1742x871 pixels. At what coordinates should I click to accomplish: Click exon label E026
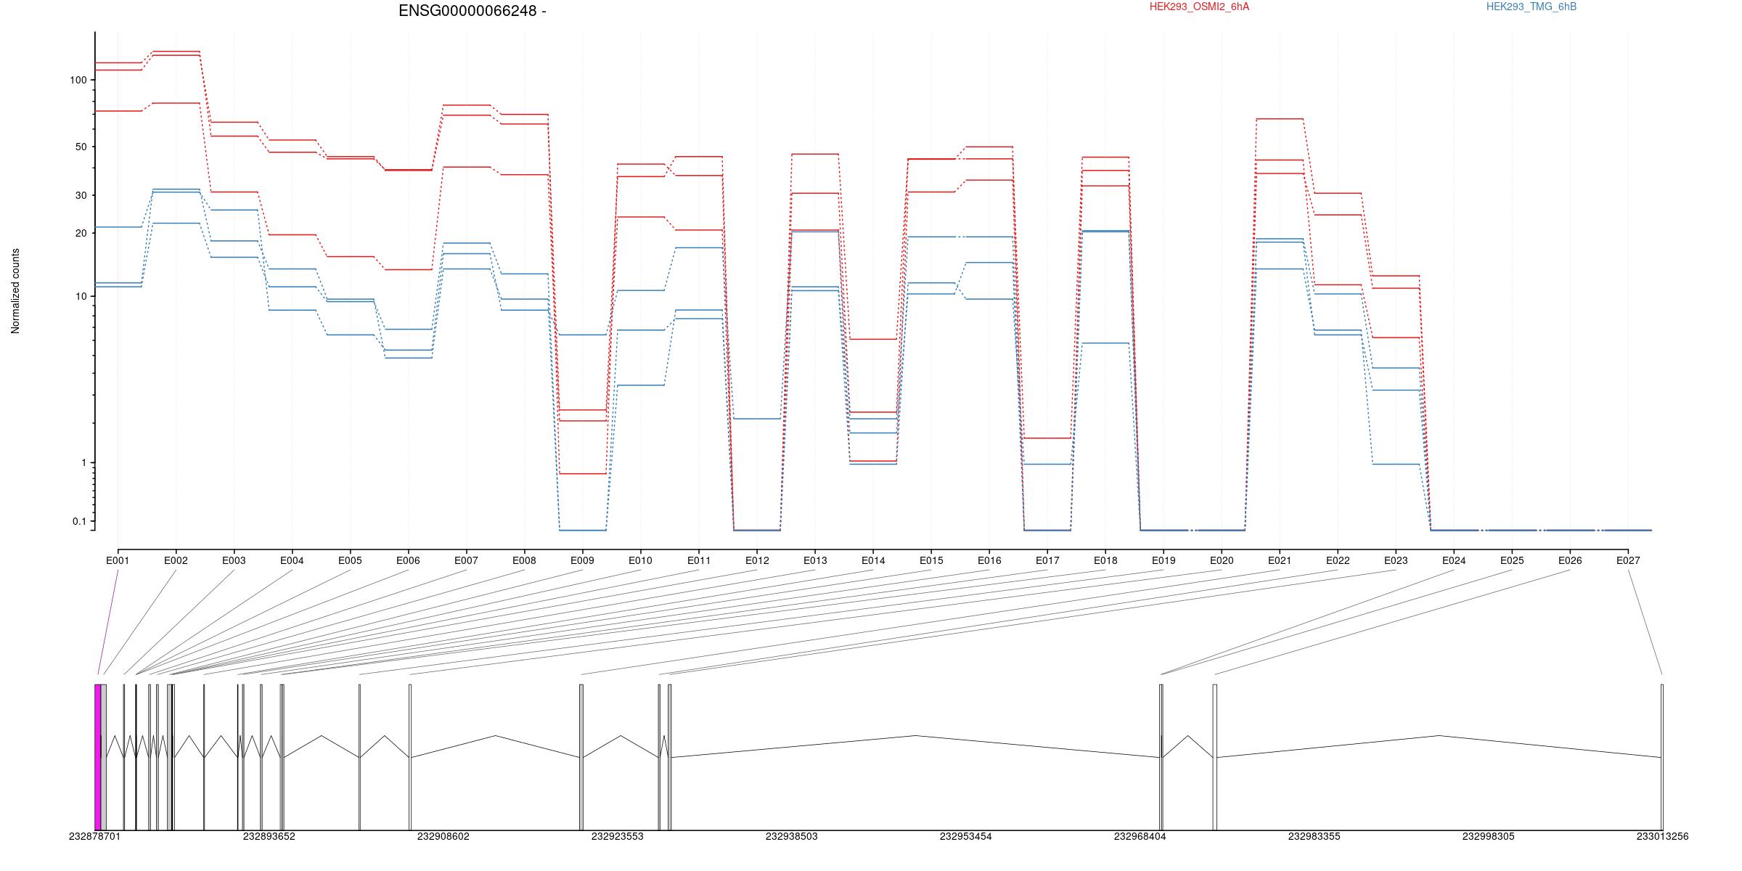tap(1570, 560)
